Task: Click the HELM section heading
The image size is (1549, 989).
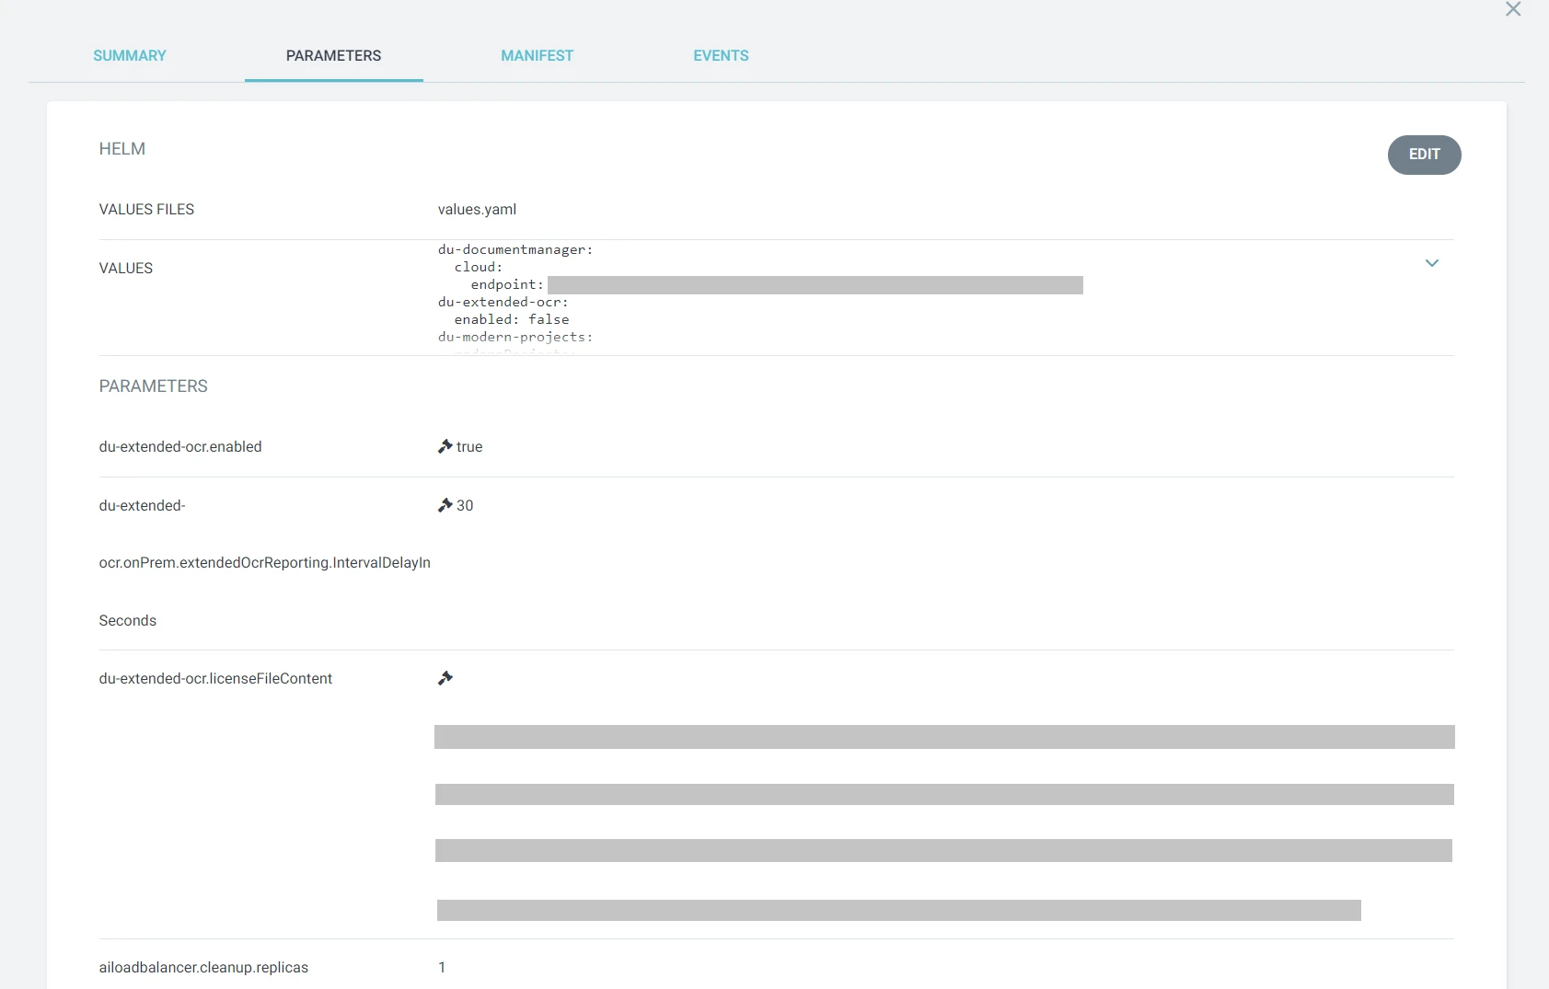Action: [x=122, y=149]
